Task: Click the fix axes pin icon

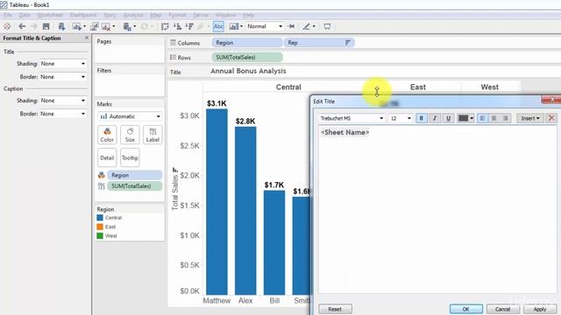Action: pyautogui.click(x=292, y=26)
